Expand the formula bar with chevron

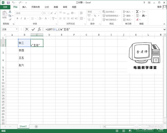pos(164,30)
